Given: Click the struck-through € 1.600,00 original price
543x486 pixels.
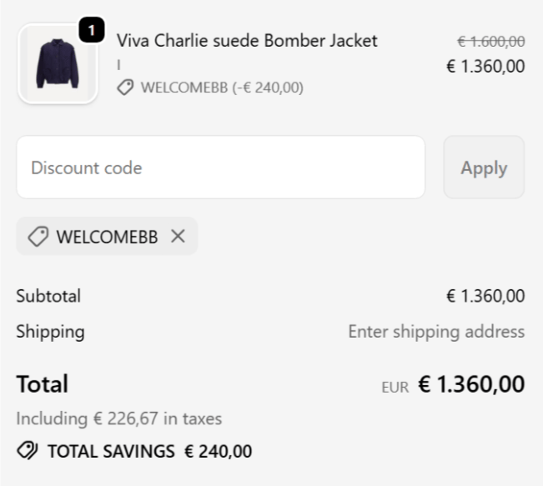Looking at the screenshot, I should click(x=490, y=41).
